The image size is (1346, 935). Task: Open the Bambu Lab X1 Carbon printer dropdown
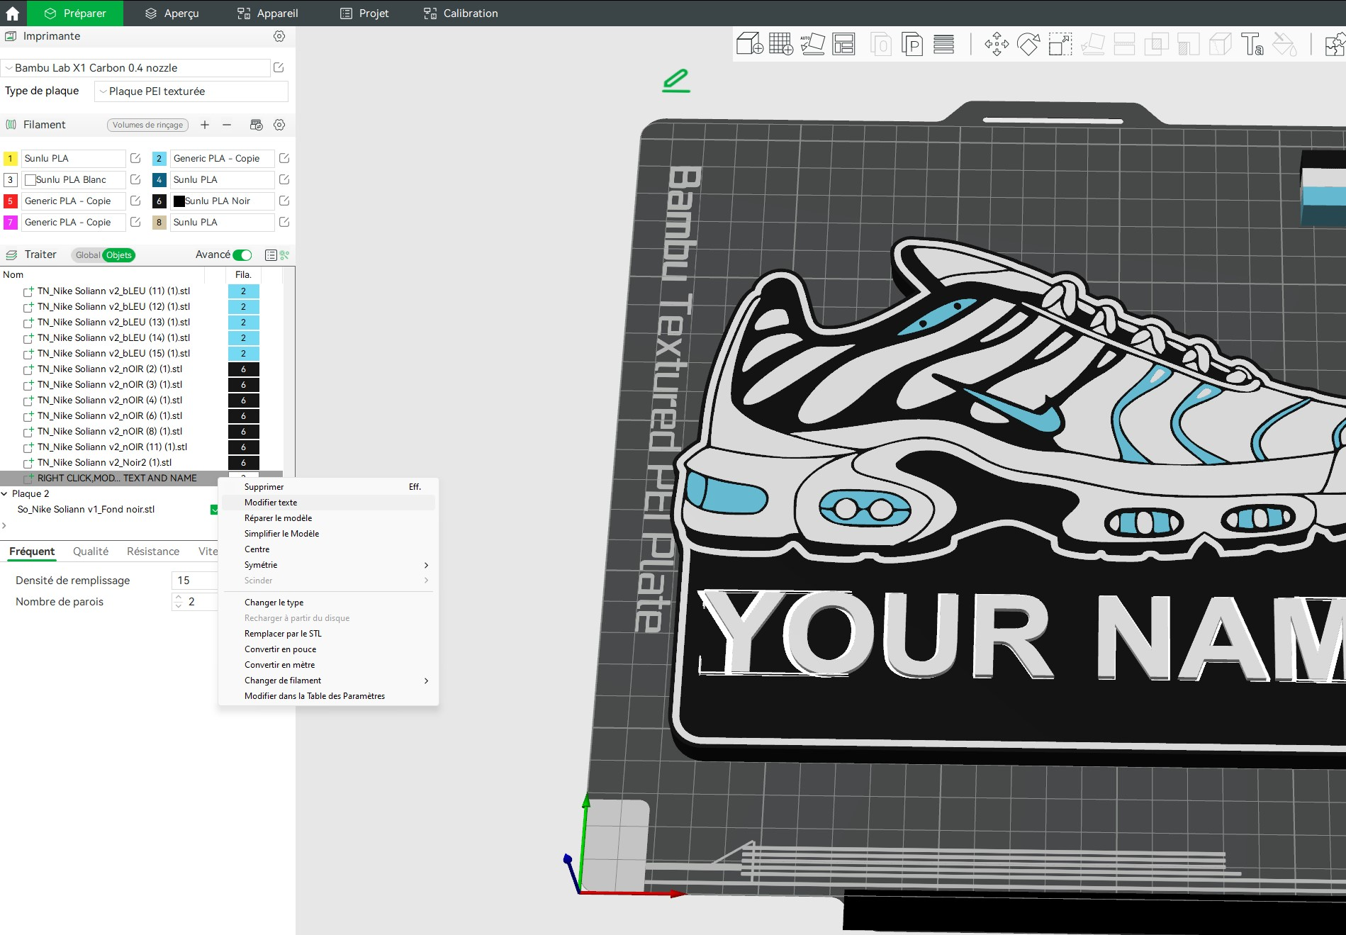136,68
